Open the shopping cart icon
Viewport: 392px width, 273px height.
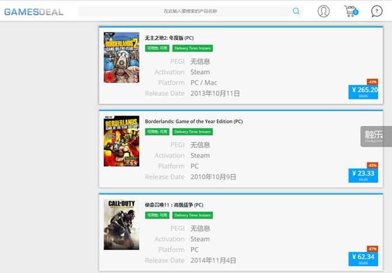[x=351, y=11]
